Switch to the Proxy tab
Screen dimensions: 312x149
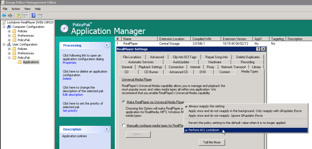tap(210, 67)
